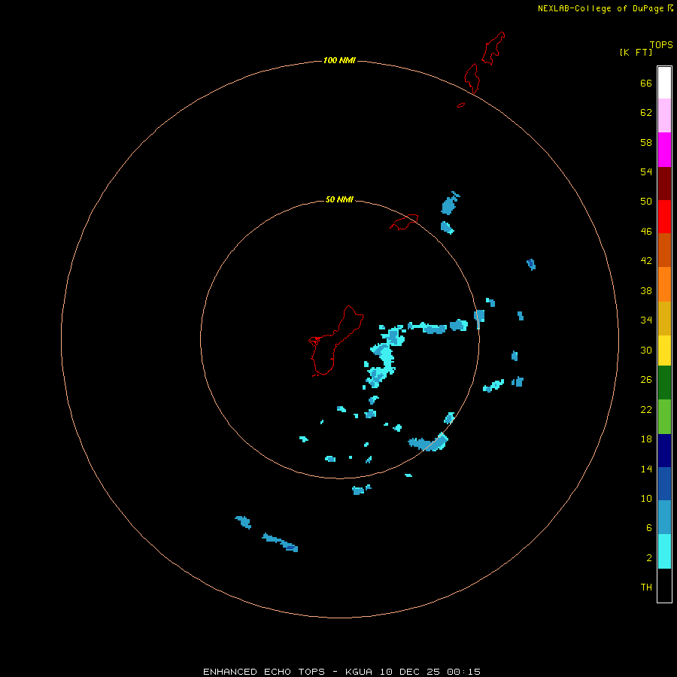677x677 pixels.
Task: Click the bright red 50 K FT swatch
Action: coord(664,217)
